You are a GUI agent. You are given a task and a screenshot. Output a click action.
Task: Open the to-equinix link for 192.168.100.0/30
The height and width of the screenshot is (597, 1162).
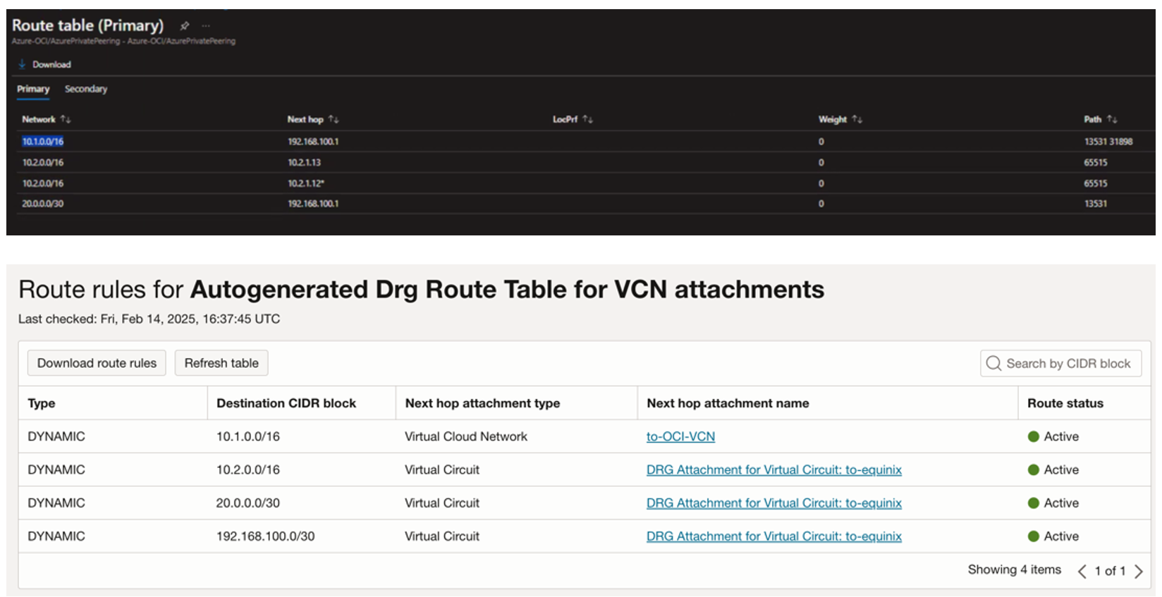[773, 536]
